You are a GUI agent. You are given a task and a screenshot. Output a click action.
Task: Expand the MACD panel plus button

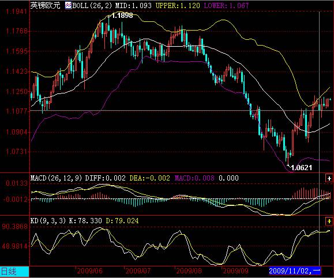pyautogui.click(x=329, y=178)
